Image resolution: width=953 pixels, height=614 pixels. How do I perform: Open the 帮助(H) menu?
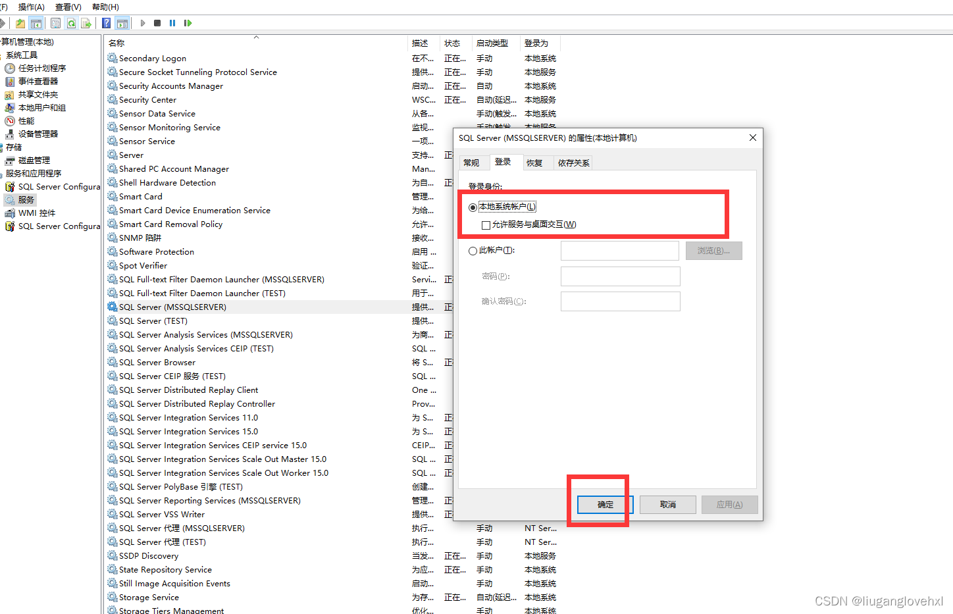coord(105,7)
